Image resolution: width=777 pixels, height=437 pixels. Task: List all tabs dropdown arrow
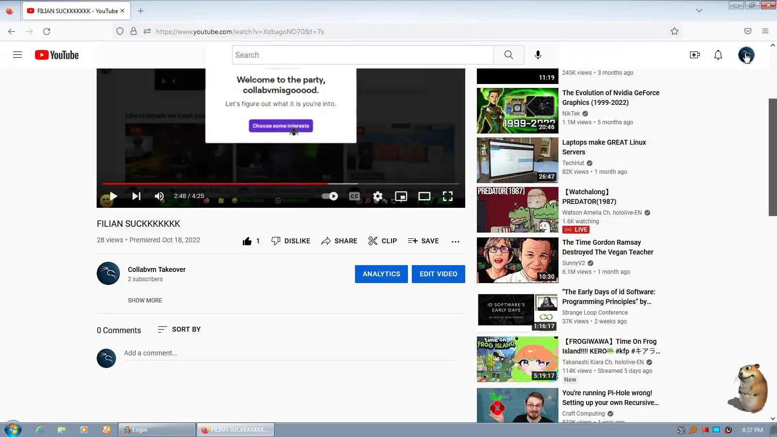click(x=699, y=11)
